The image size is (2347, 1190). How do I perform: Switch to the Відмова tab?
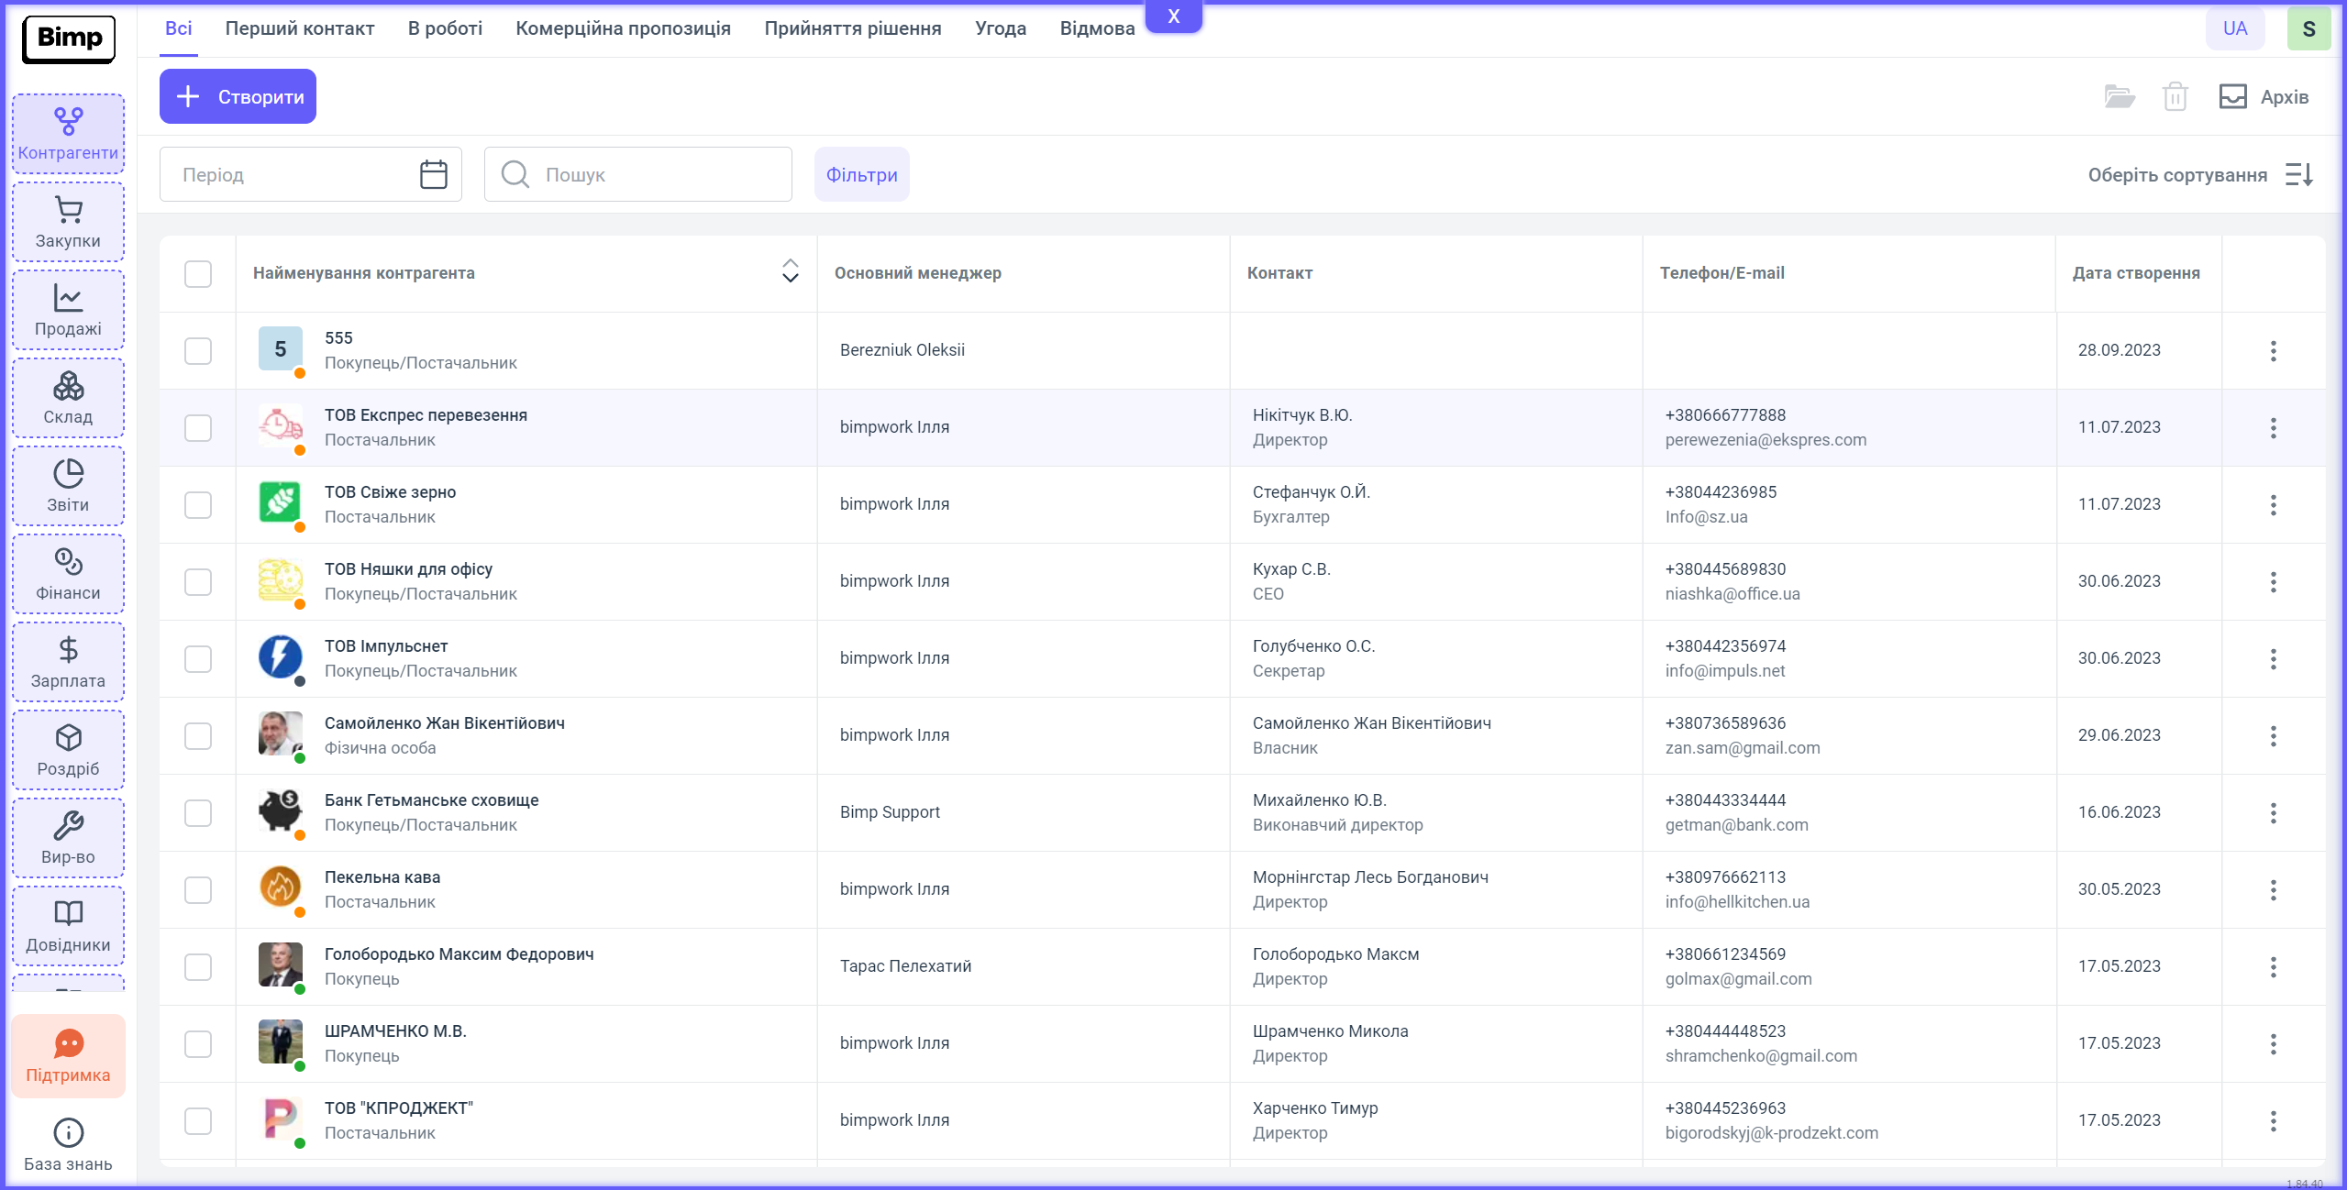(1097, 28)
